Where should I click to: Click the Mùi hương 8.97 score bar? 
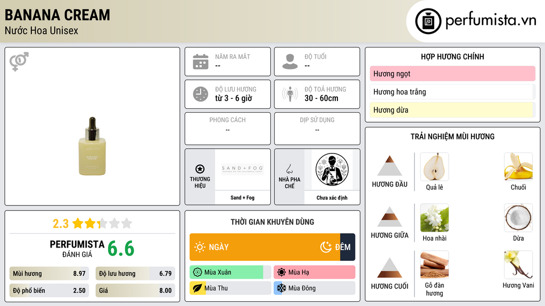click(49, 274)
